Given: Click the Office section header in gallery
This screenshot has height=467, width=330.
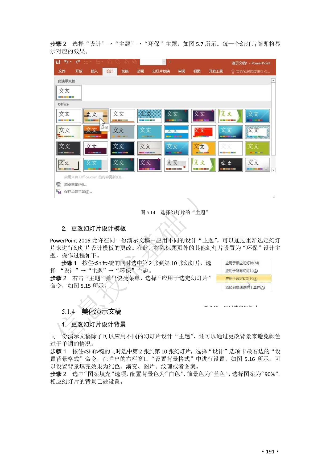Looking at the screenshot, I should point(63,104).
